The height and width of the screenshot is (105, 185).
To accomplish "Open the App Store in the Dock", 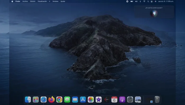I will point(83,100).
